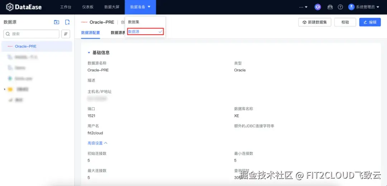Open 数据大屏 section
Viewport: 387px width, 186px height.
click(112, 7)
